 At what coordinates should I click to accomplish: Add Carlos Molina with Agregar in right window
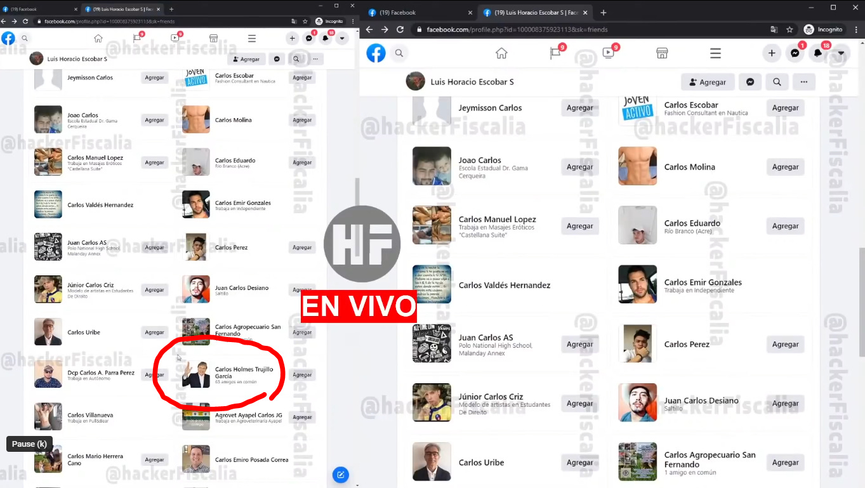786,167
